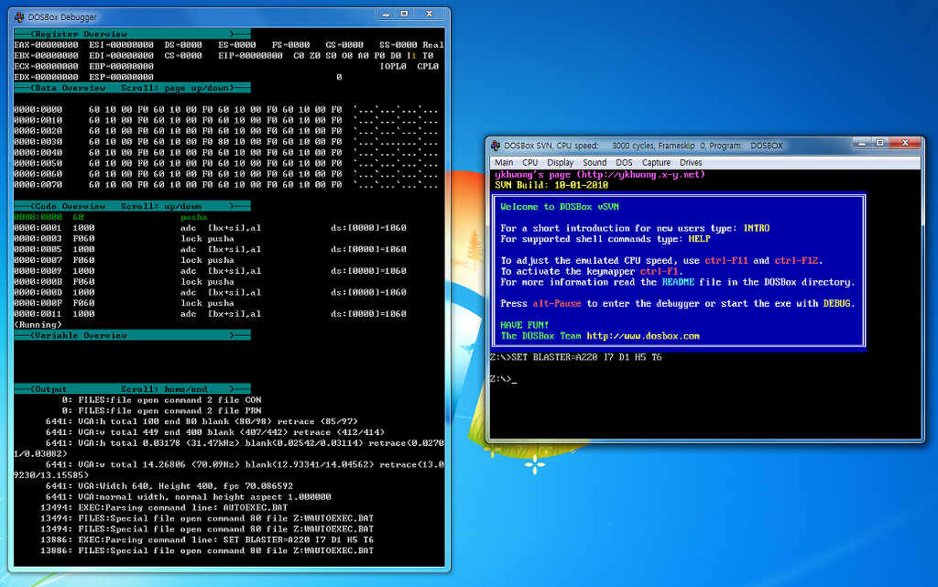This screenshot has height=587, width=938.
Task: Expand the Display menu
Action: coord(560,162)
